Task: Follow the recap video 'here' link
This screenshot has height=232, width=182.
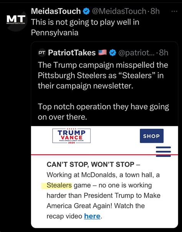Action: point(92,216)
